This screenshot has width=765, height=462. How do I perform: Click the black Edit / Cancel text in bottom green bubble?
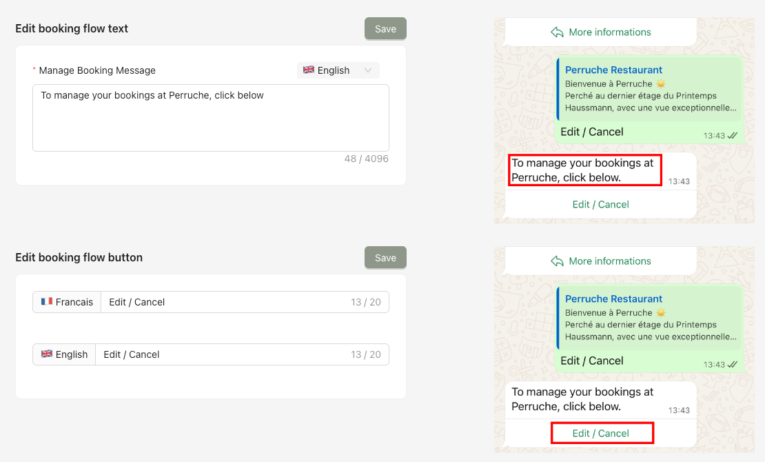click(592, 361)
